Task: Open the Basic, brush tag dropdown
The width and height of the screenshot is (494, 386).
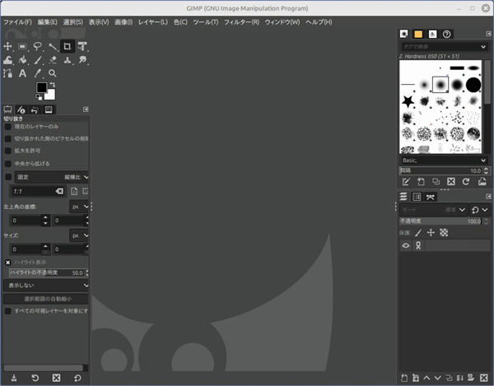Action: click(x=445, y=160)
